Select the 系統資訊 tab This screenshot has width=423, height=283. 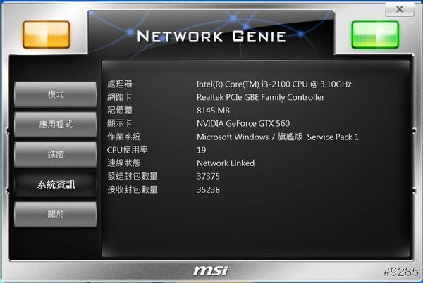[55, 184]
